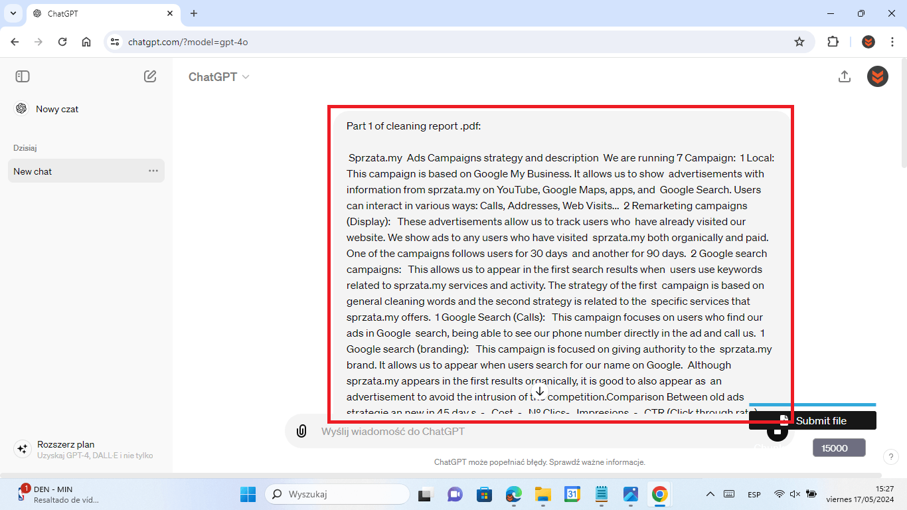The image size is (907, 510).
Task: Attach a file with paperclip icon
Action: tap(301, 431)
